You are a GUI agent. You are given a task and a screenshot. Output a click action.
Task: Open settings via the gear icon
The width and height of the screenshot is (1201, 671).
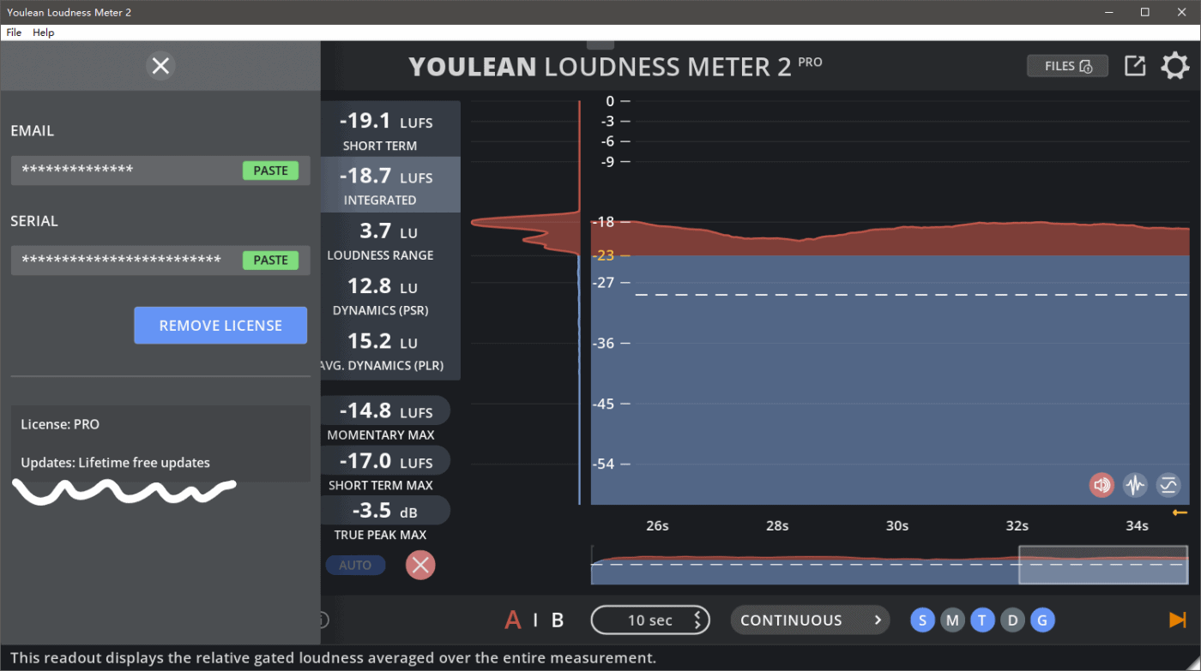(x=1175, y=66)
